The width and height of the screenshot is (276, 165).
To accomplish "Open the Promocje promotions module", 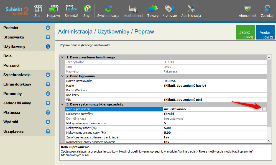I will (170, 11).
